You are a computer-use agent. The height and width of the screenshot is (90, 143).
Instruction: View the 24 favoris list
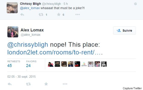[31, 64]
